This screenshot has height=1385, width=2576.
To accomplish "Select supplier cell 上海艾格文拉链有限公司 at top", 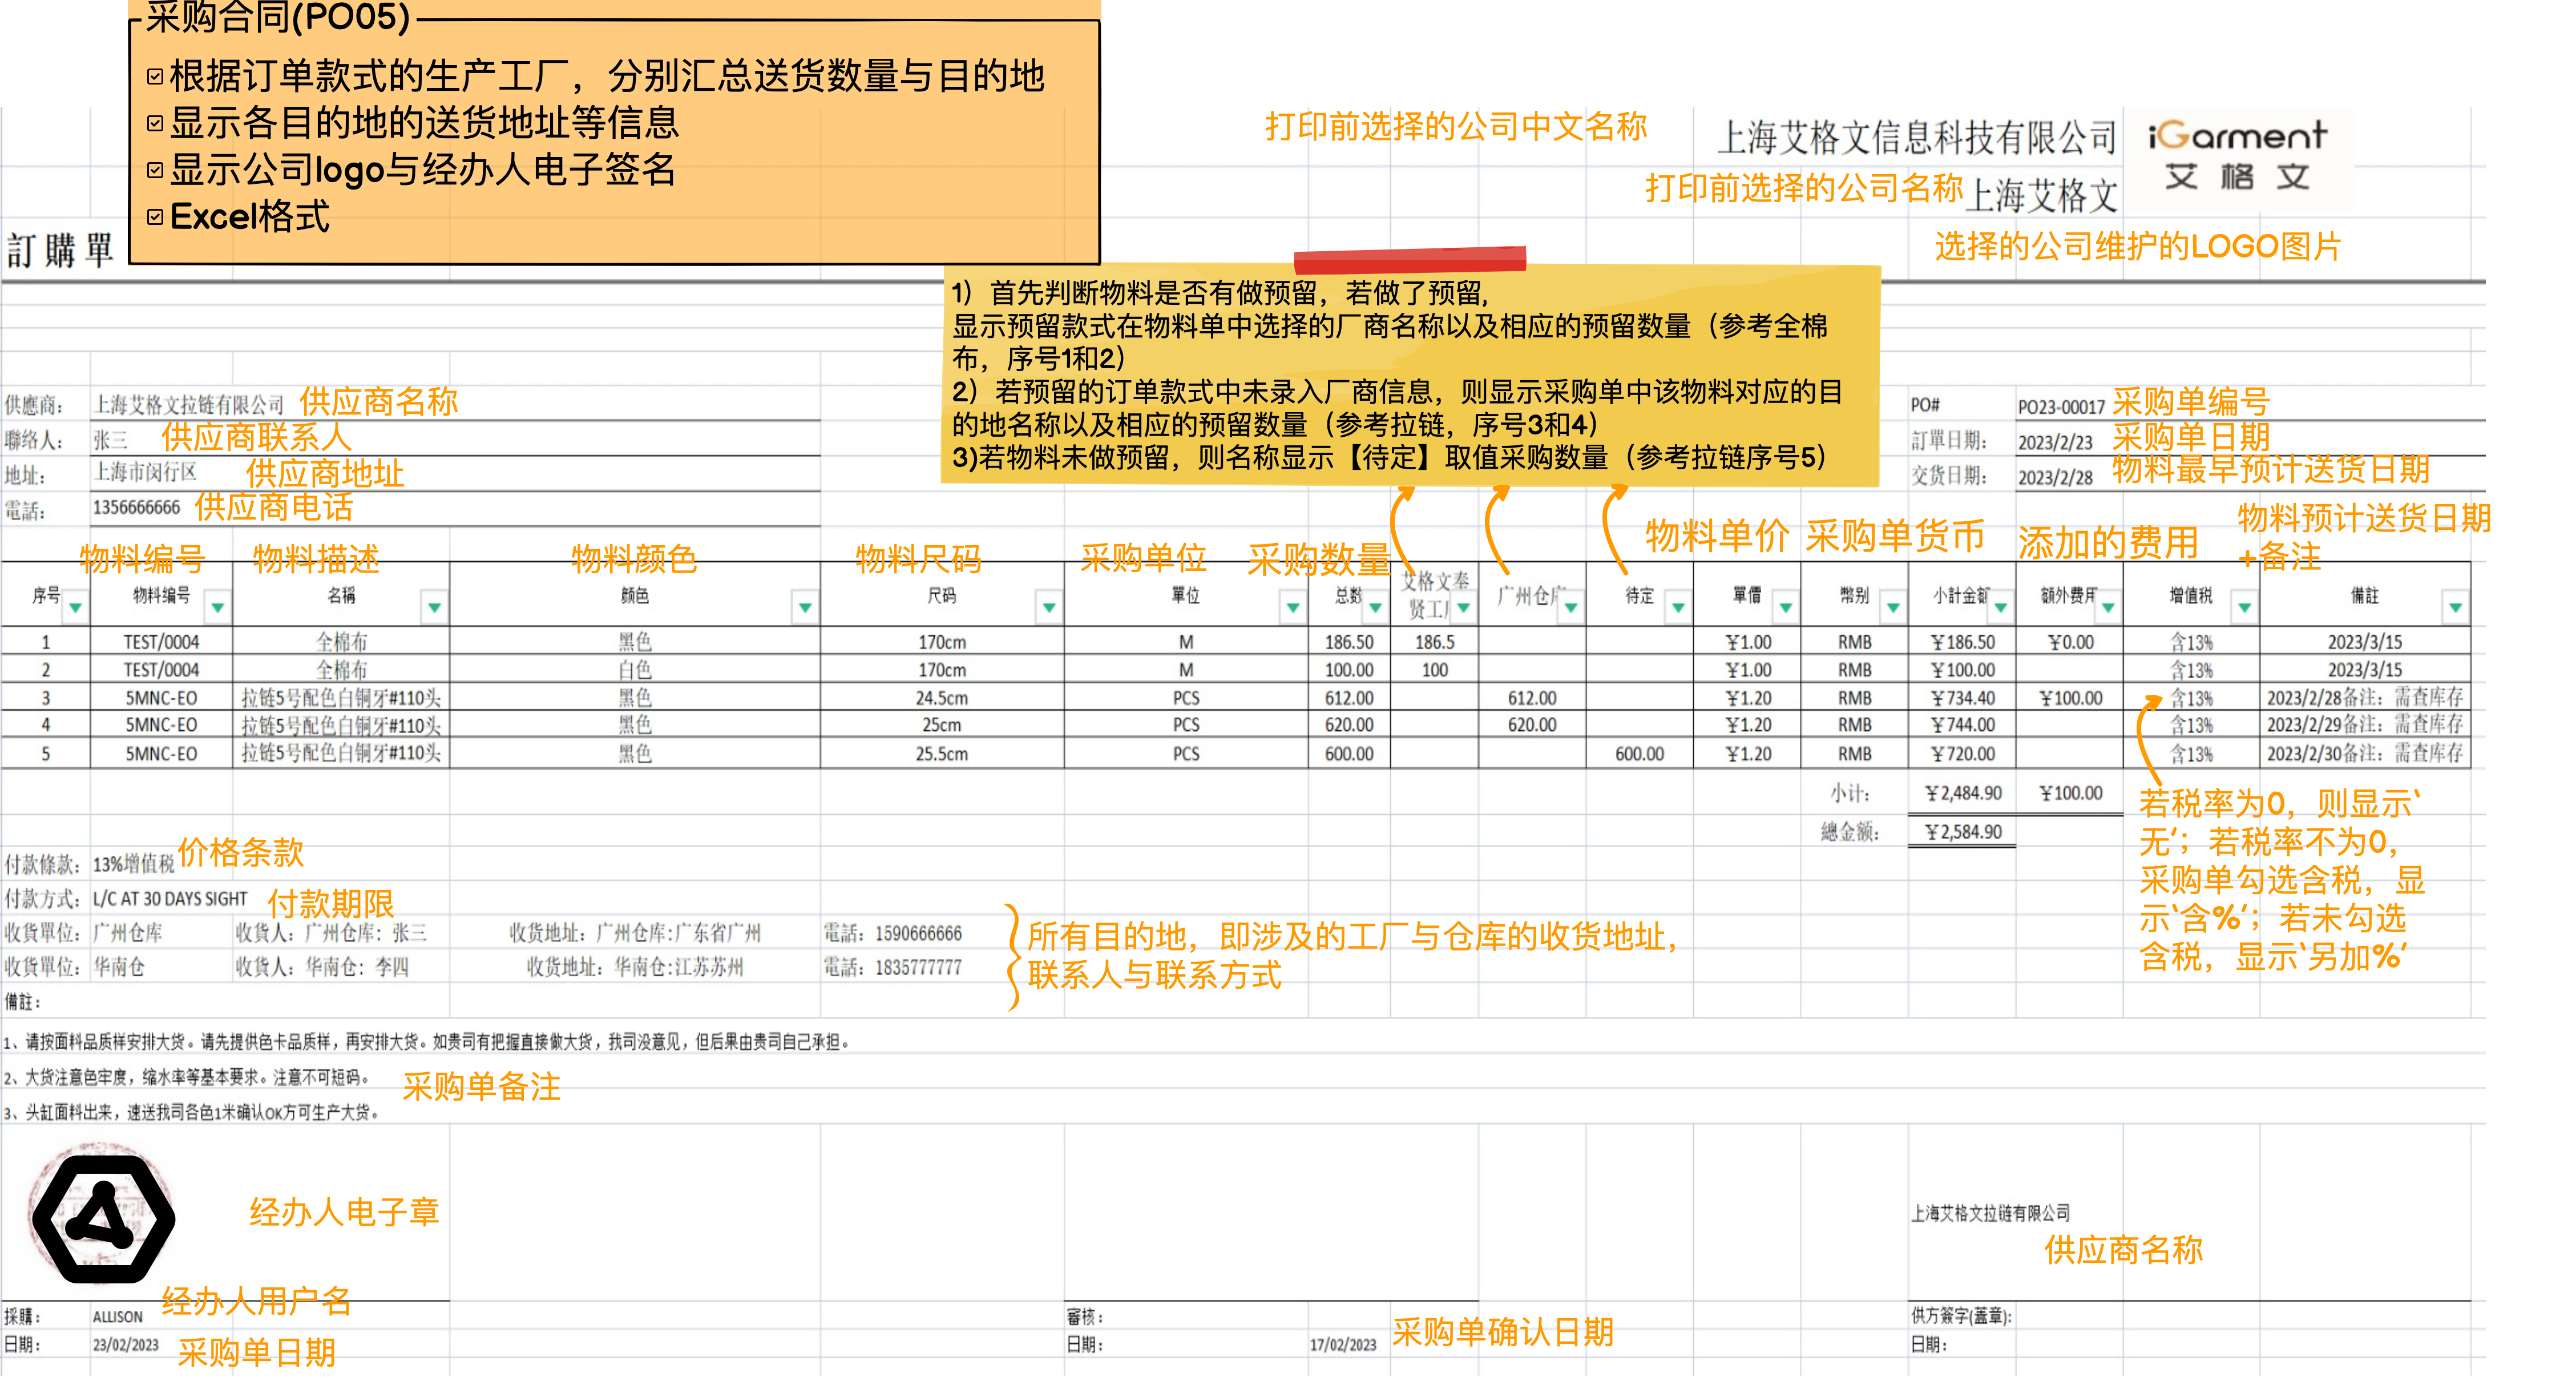I will click(189, 405).
